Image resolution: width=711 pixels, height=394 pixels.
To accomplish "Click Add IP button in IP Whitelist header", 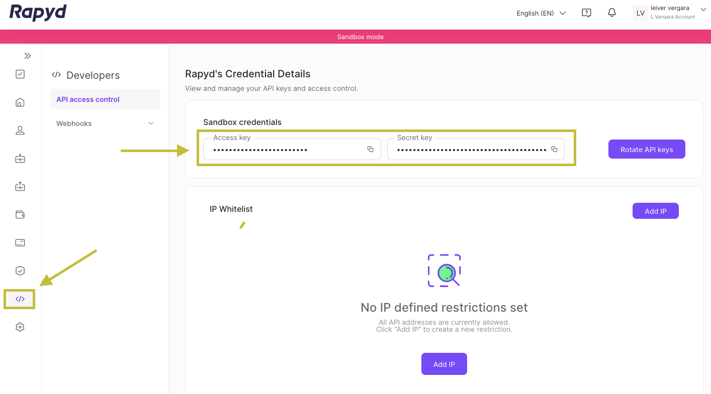I will point(656,211).
